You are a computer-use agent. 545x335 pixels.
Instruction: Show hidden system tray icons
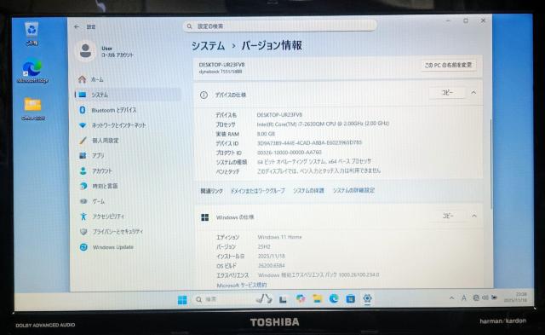tap(451, 297)
